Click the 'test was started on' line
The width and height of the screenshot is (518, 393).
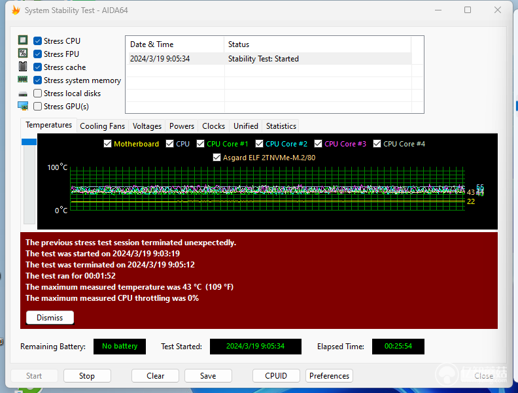tap(103, 254)
